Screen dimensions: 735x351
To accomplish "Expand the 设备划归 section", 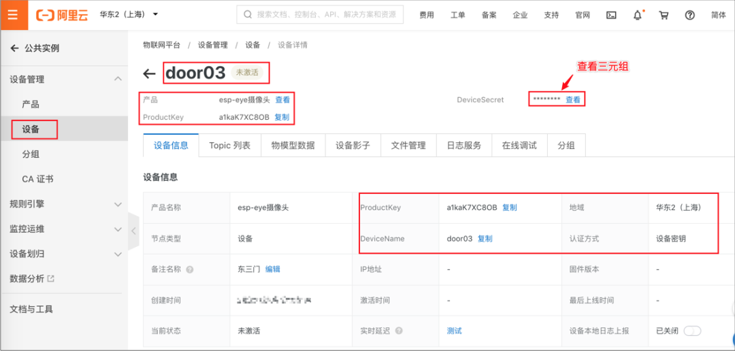I will (x=118, y=254).
